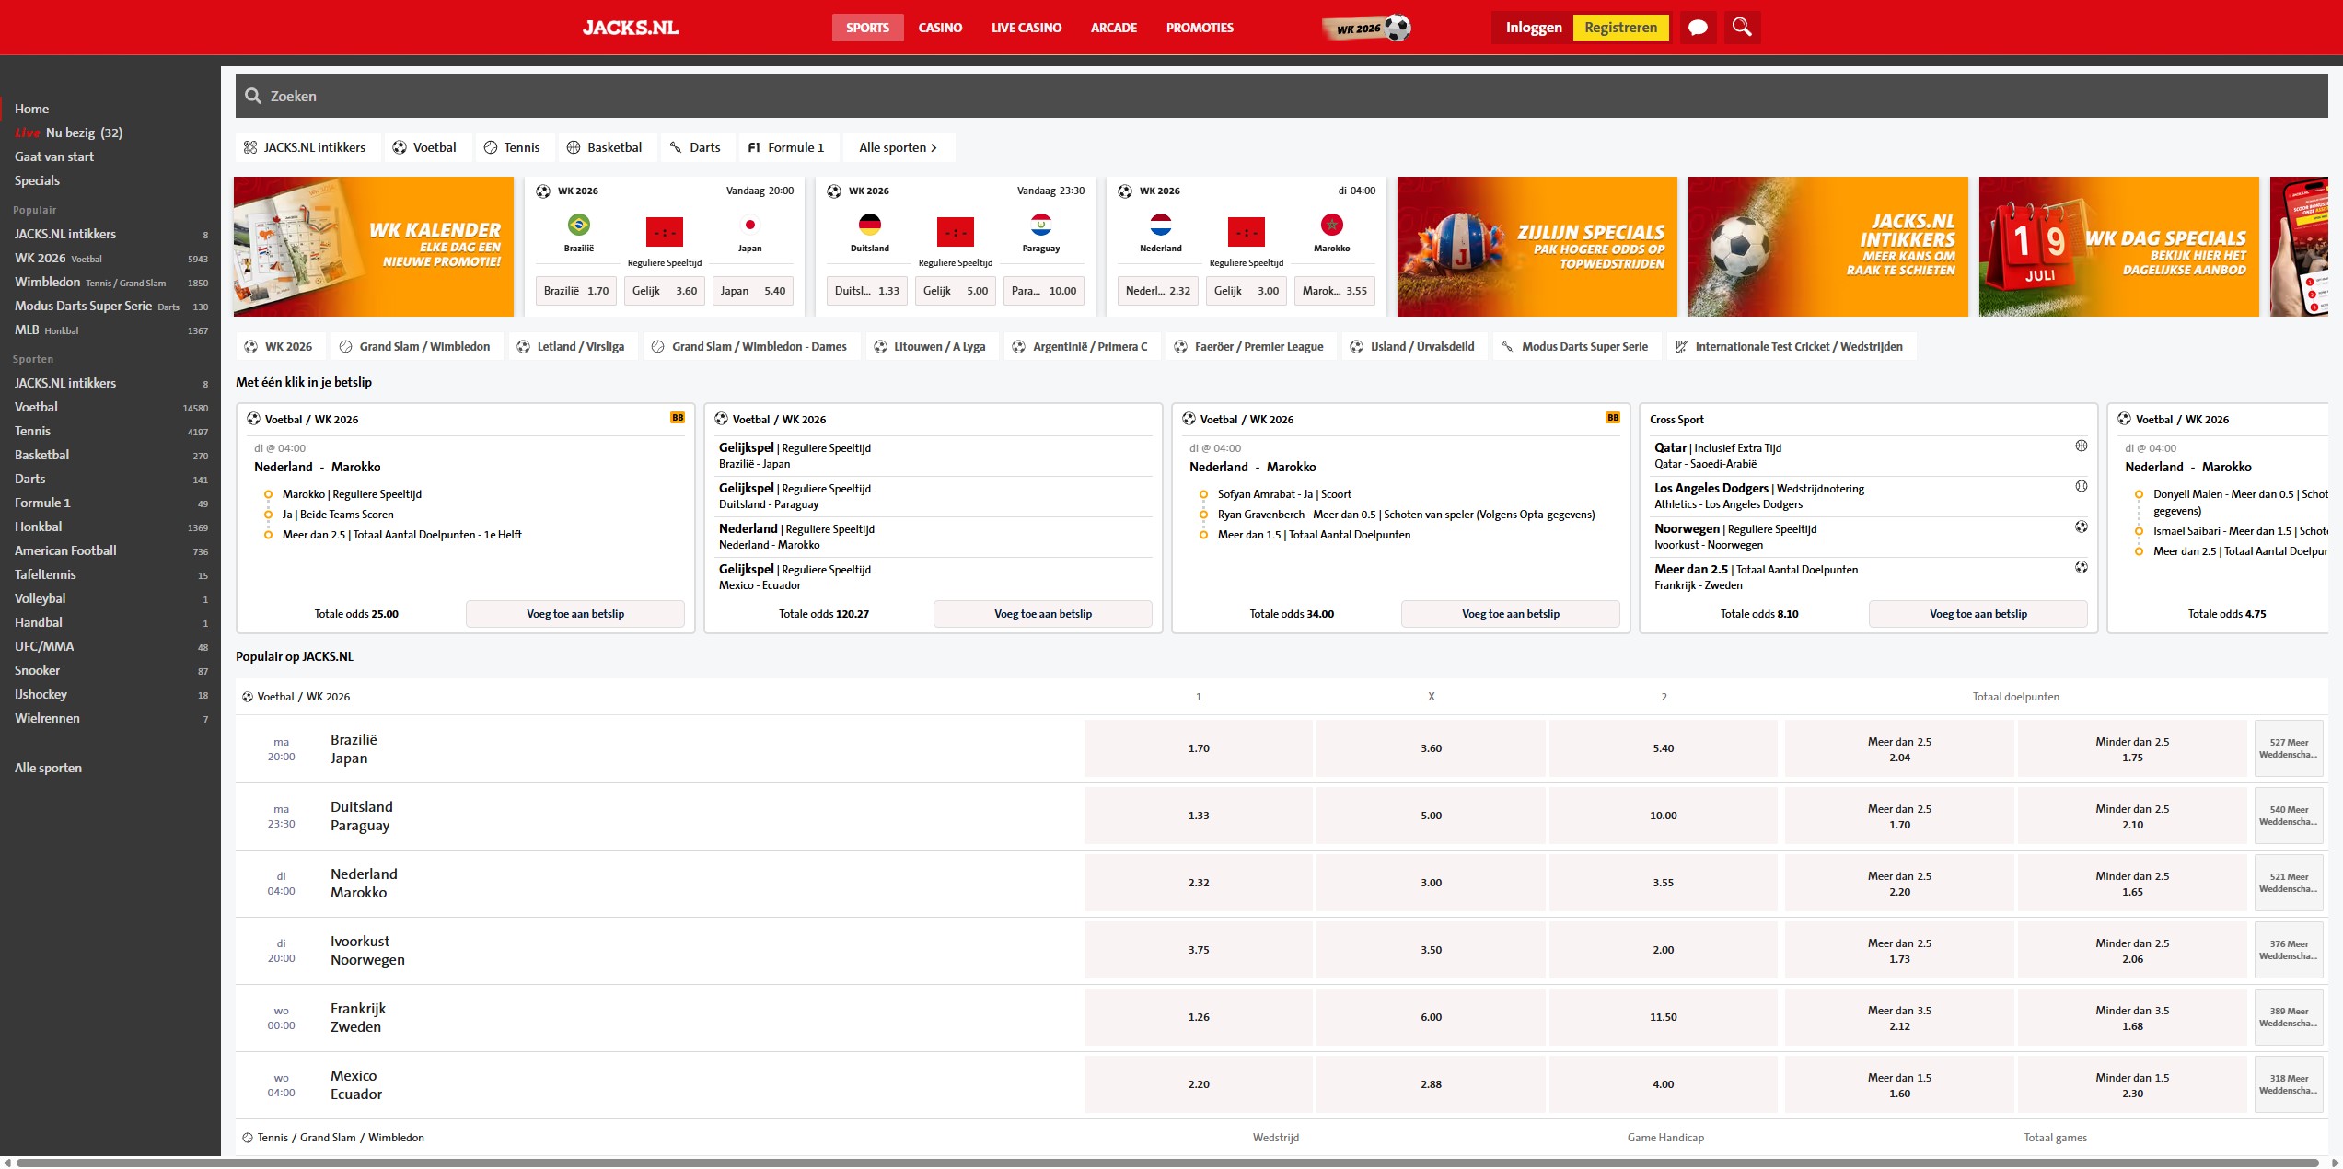Go to the JACKS.NL logo homepage

pyautogui.click(x=631, y=28)
